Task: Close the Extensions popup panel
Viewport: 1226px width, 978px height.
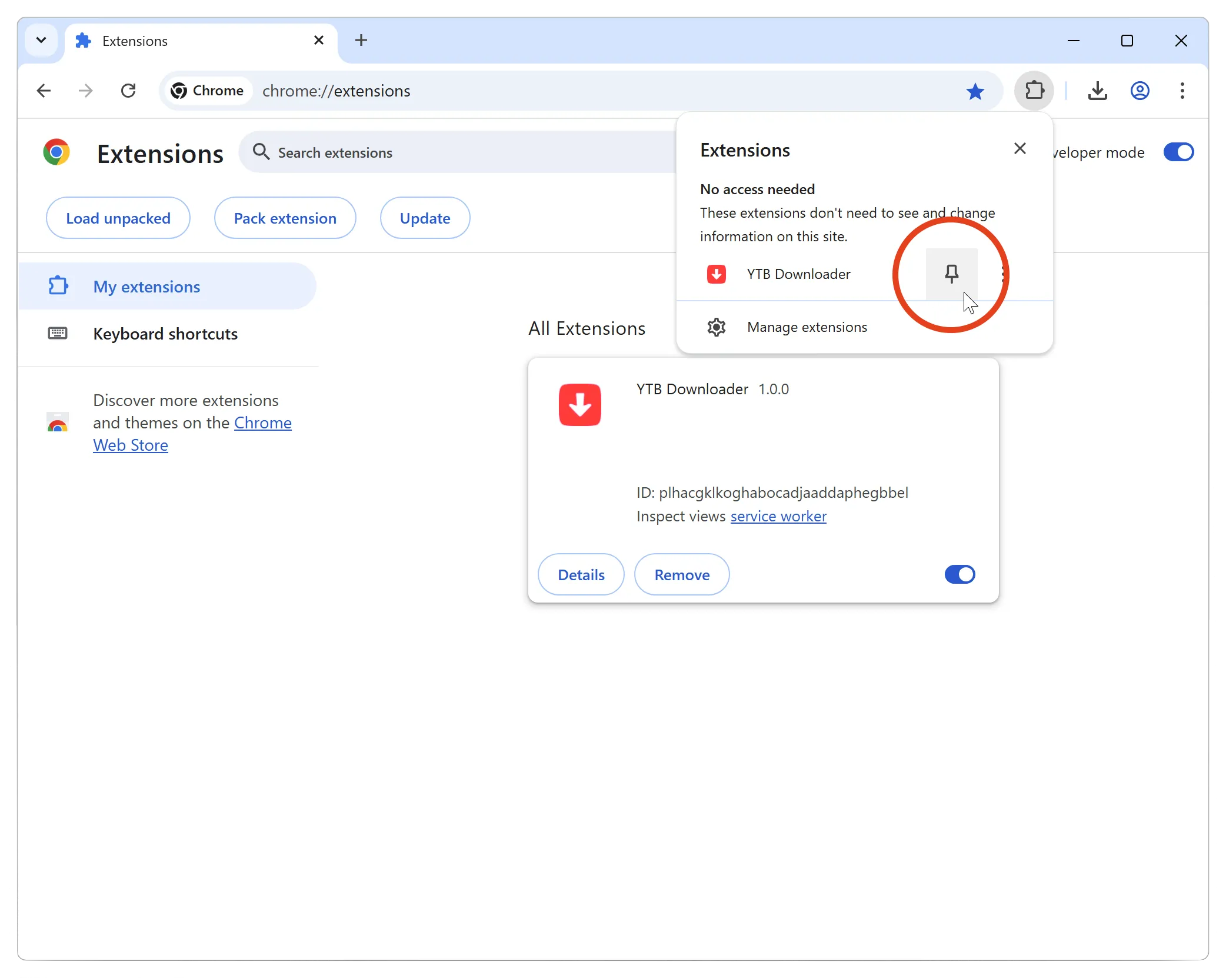Action: 1020,149
